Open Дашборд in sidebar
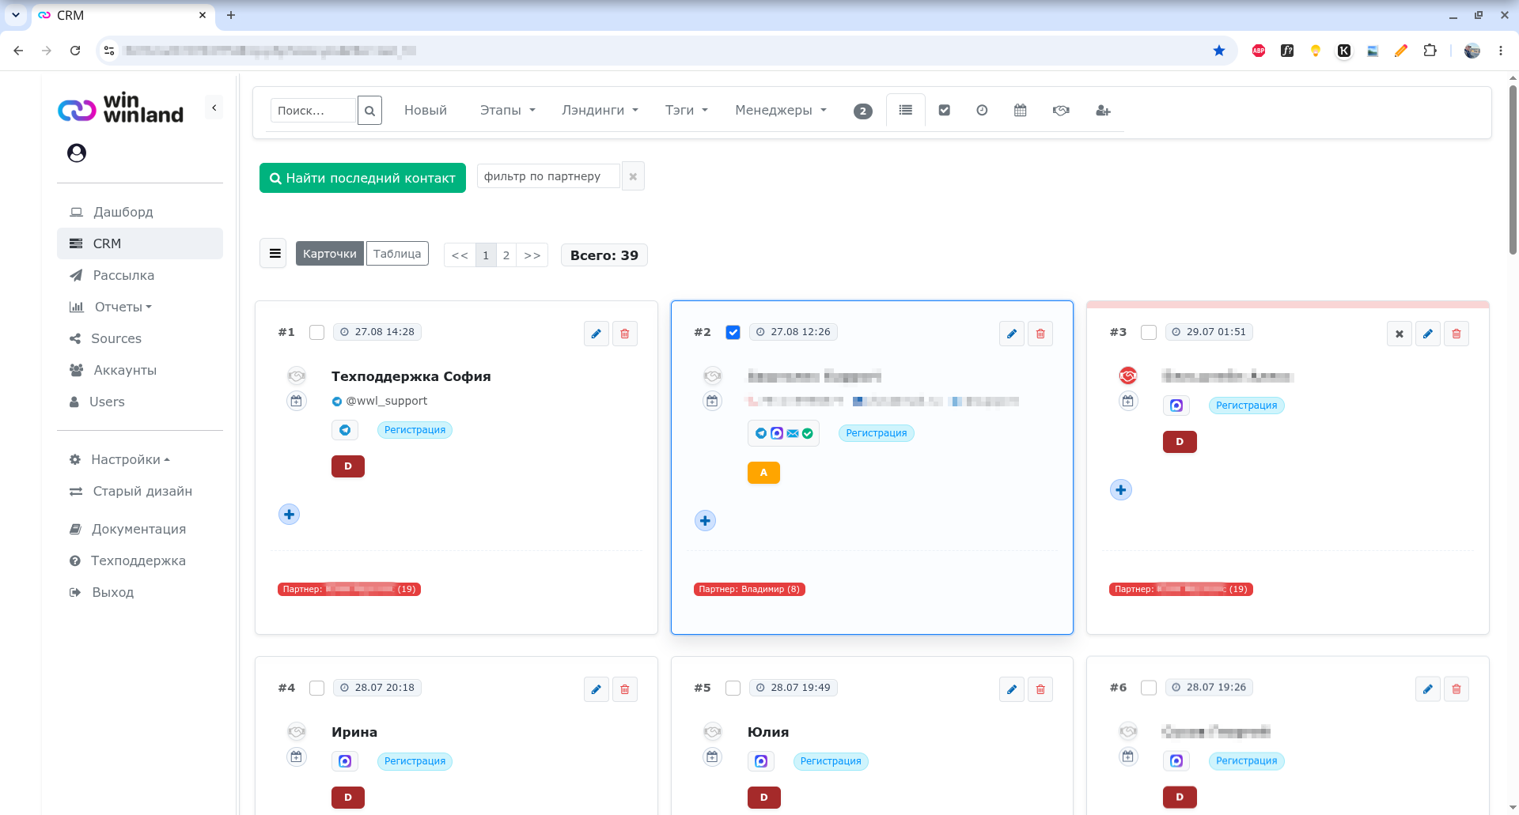The height and width of the screenshot is (815, 1519). click(123, 212)
